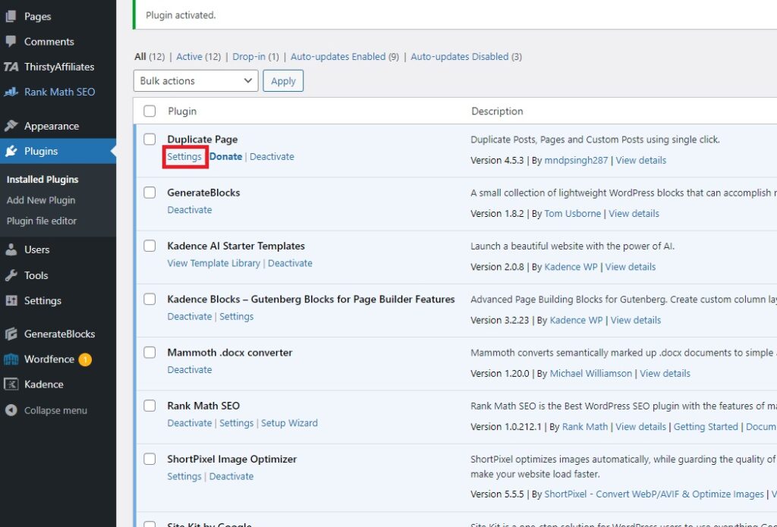777x527 pixels.
Task: View details for Duplicate Page
Action: pyautogui.click(x=640, y=160)
